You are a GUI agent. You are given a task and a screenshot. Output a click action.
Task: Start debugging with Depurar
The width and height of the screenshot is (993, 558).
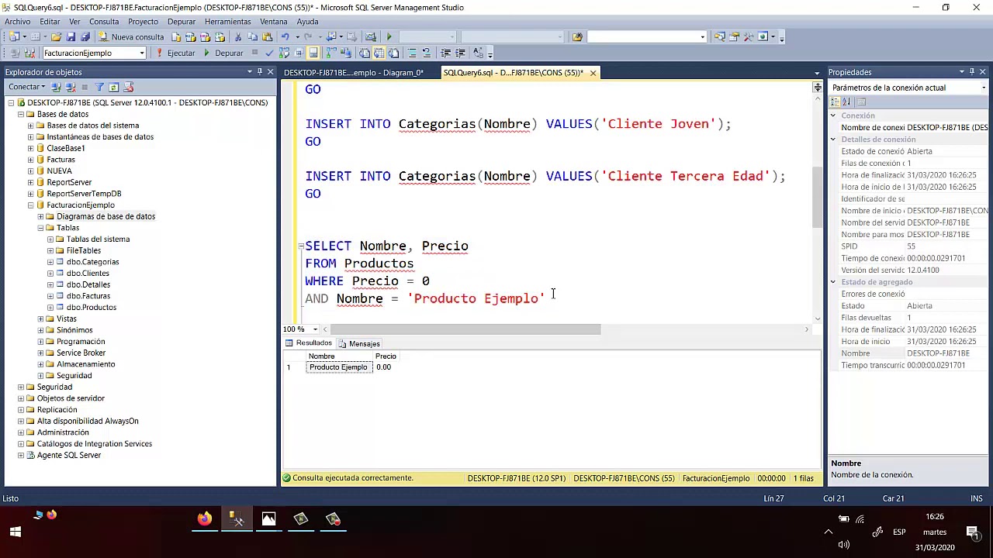(223, 53)
